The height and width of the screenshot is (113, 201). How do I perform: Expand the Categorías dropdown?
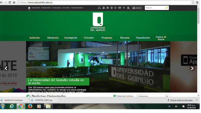[x=153, y=96]
